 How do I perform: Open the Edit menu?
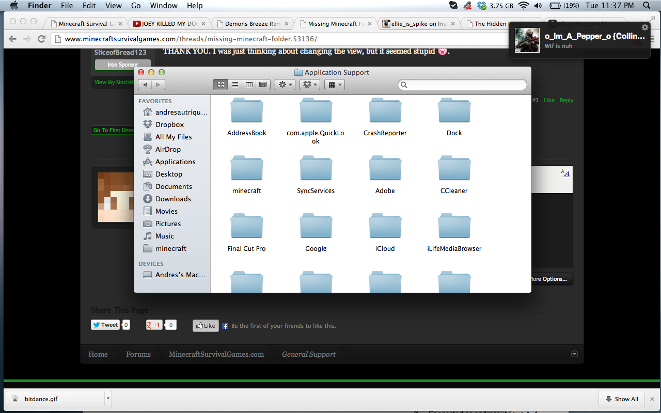tap(89, 6)
